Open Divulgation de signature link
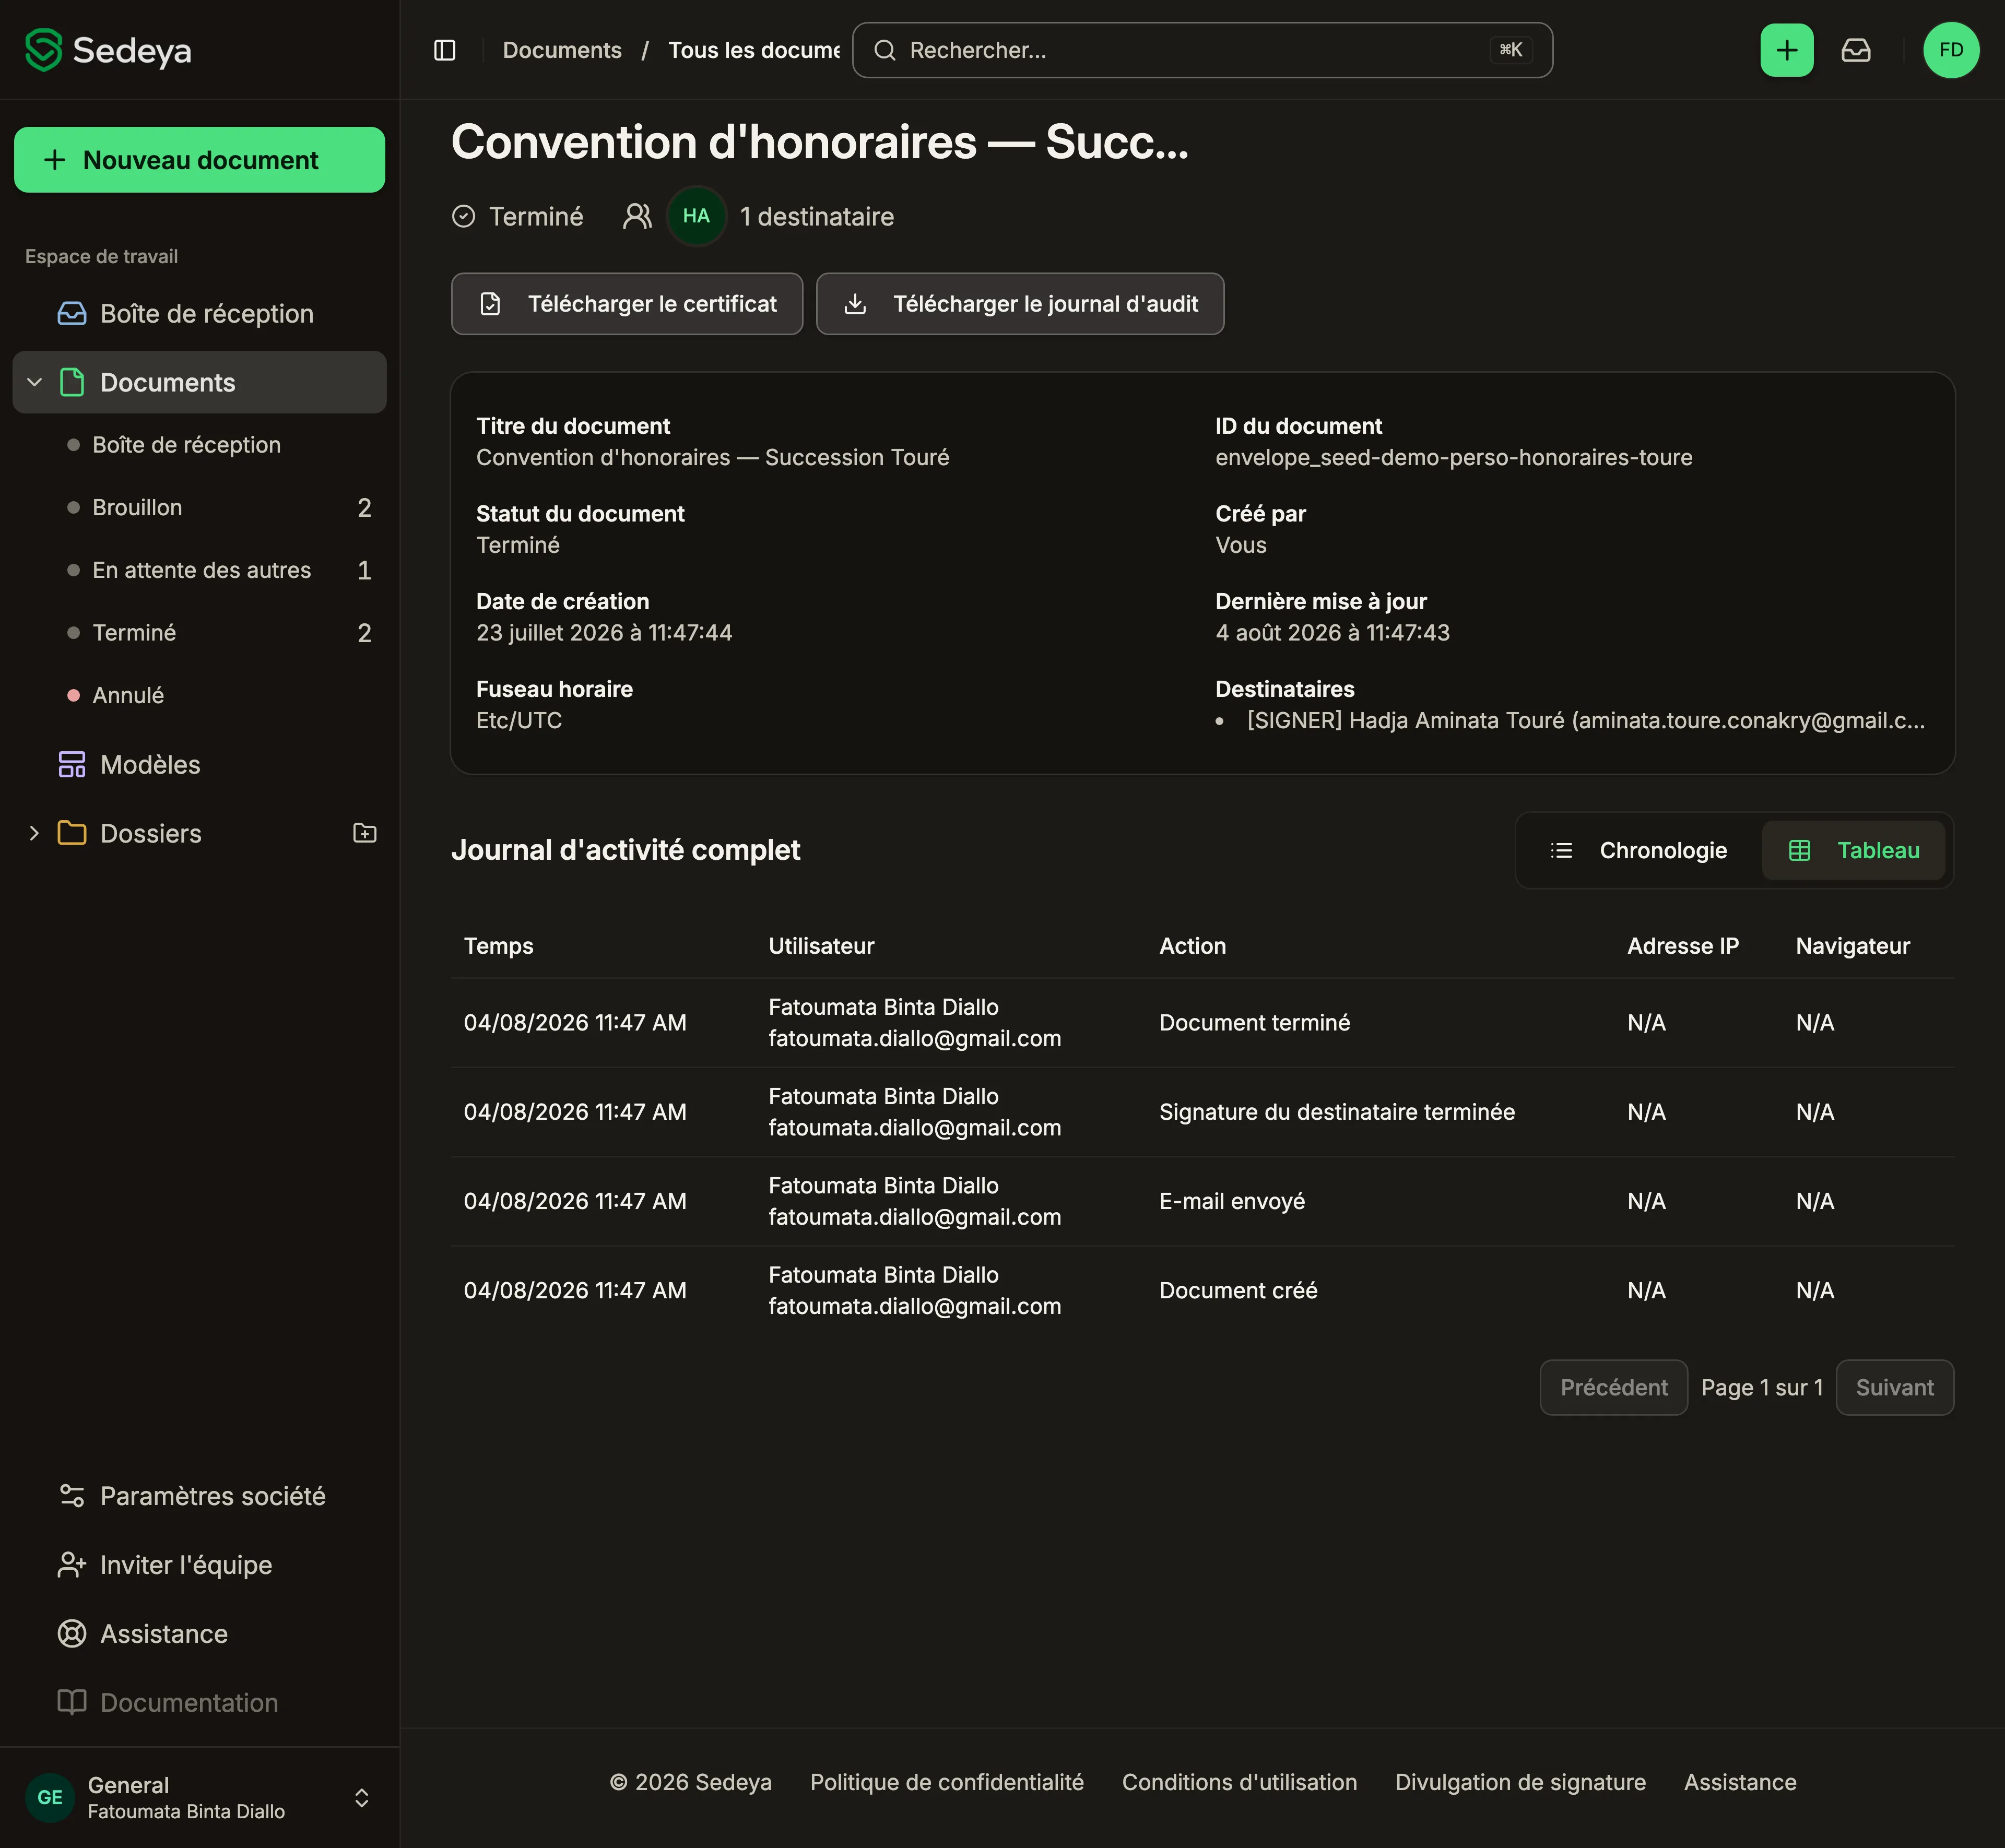 (1520, 1782)
